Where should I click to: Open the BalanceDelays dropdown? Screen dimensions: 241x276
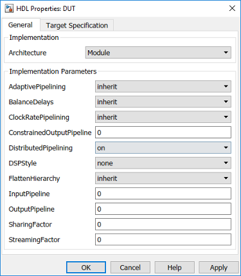tap(163, 102)
